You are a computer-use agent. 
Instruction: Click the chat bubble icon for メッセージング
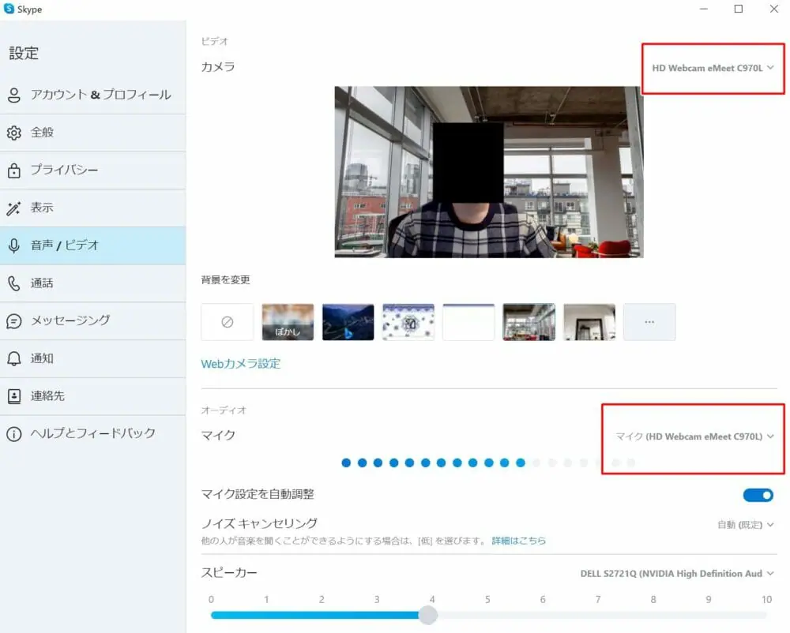tap(14, 321)
